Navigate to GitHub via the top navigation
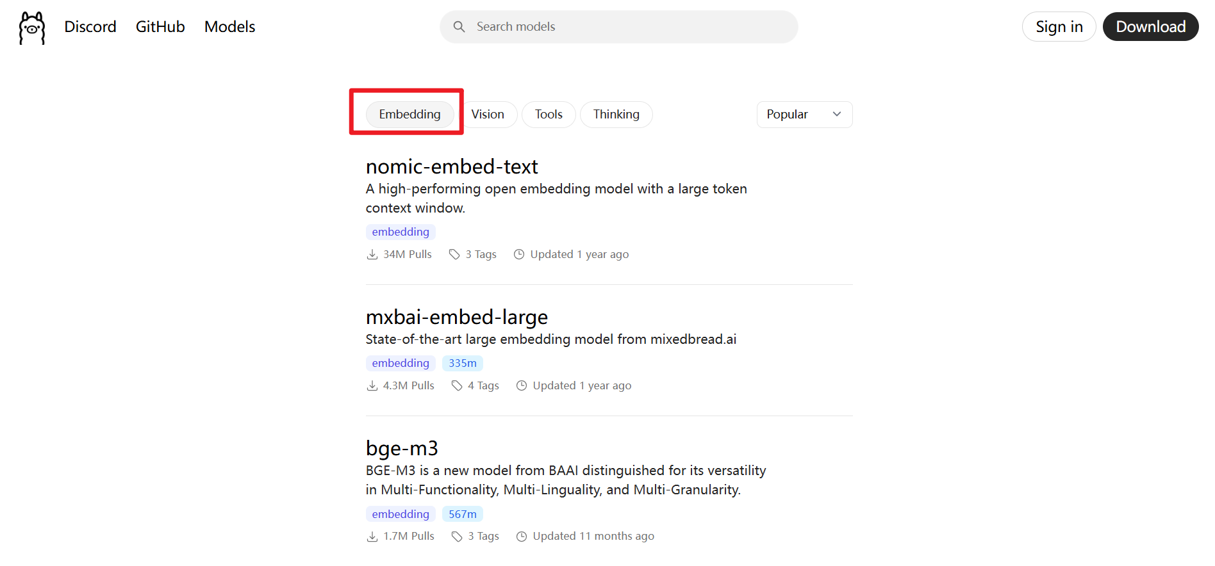The width and height of the screenshot is (1215, 566). [160, 27]
